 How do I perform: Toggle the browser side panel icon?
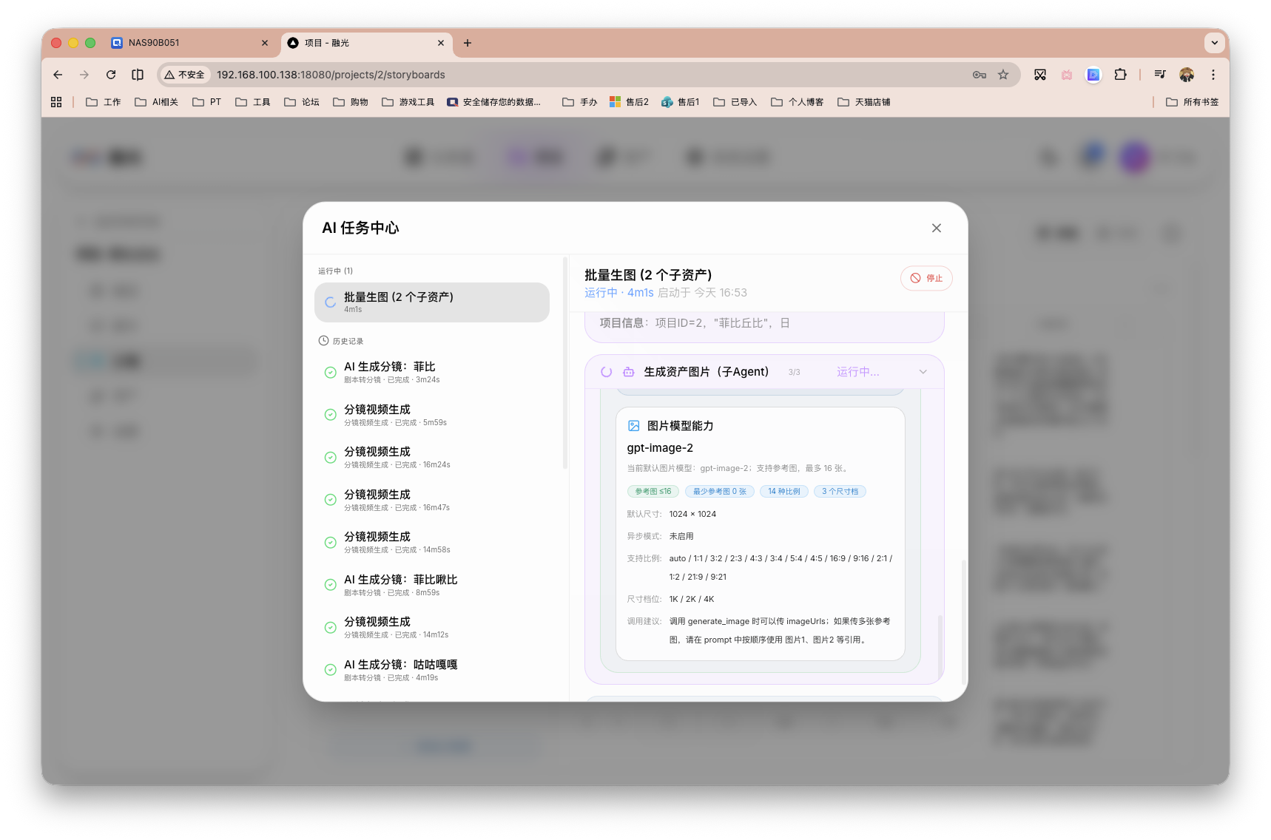tap(138, 75)
